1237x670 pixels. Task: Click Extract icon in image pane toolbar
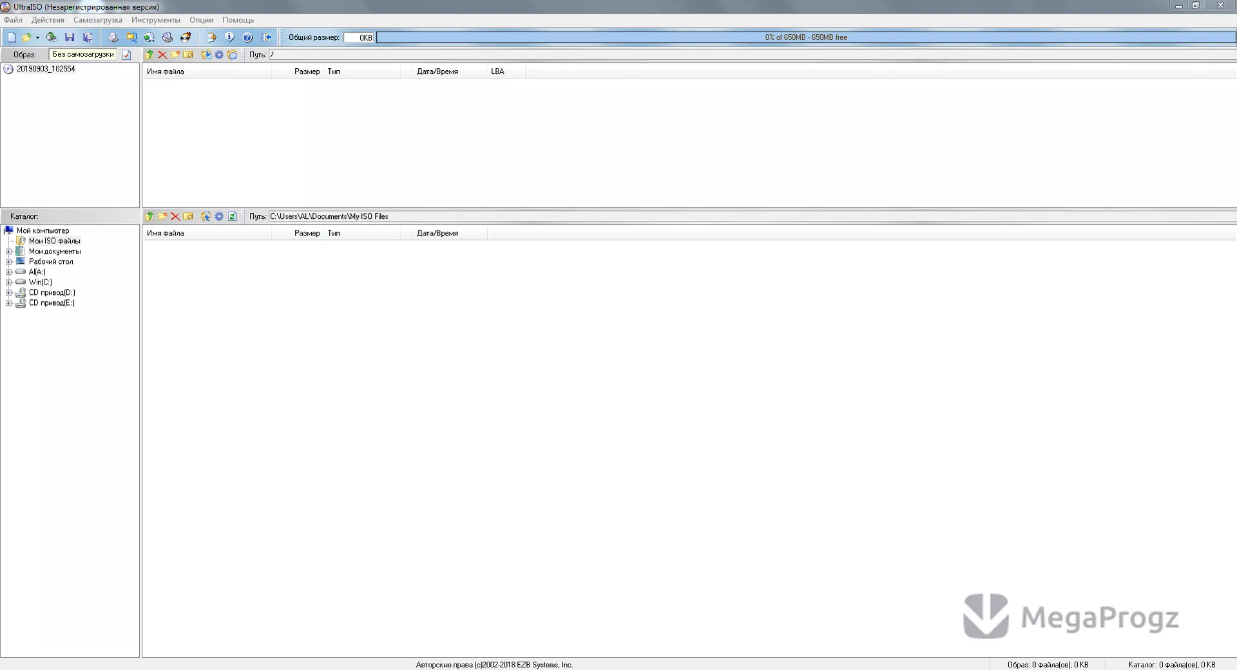point(206,55)
